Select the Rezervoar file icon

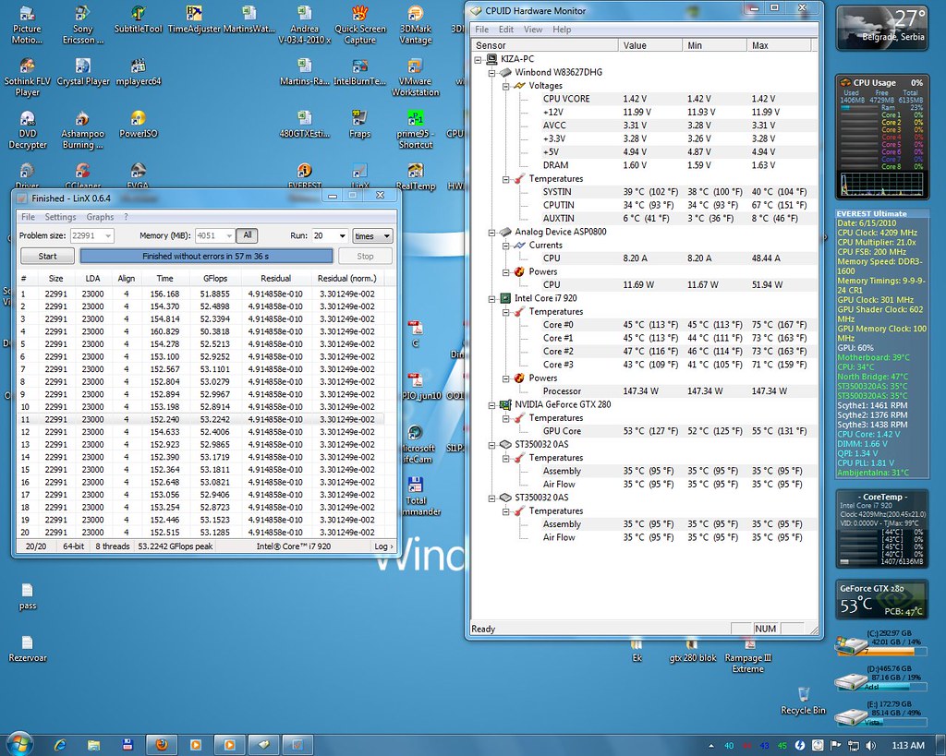(27, 648)
